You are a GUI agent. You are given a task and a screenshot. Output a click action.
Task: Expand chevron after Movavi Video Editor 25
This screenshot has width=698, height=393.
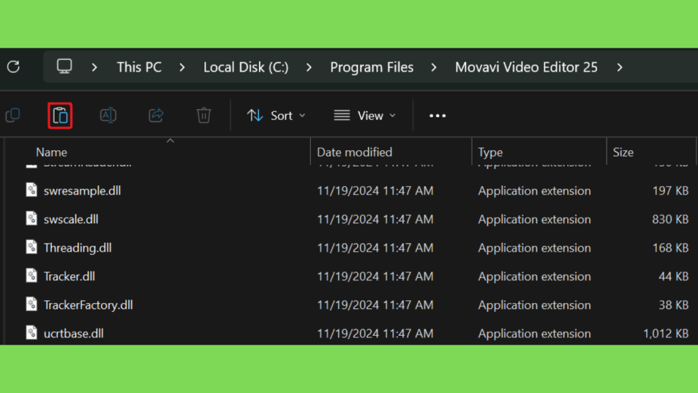pyautogui.click(x=620, y=68)
